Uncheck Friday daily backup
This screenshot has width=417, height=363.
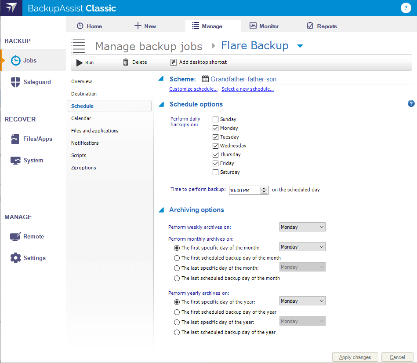pyautogui.click(x=215, y=163)
